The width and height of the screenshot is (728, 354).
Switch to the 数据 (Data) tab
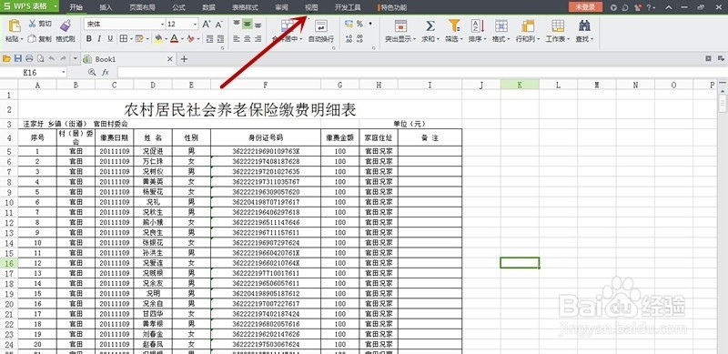point(209,7)
